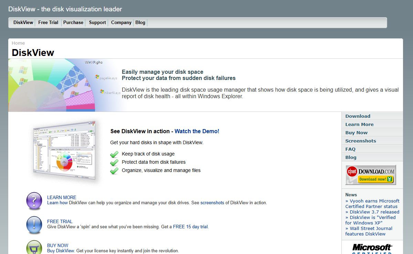
Task: Click the News heading in the sidebar
Action: (351, 195)
